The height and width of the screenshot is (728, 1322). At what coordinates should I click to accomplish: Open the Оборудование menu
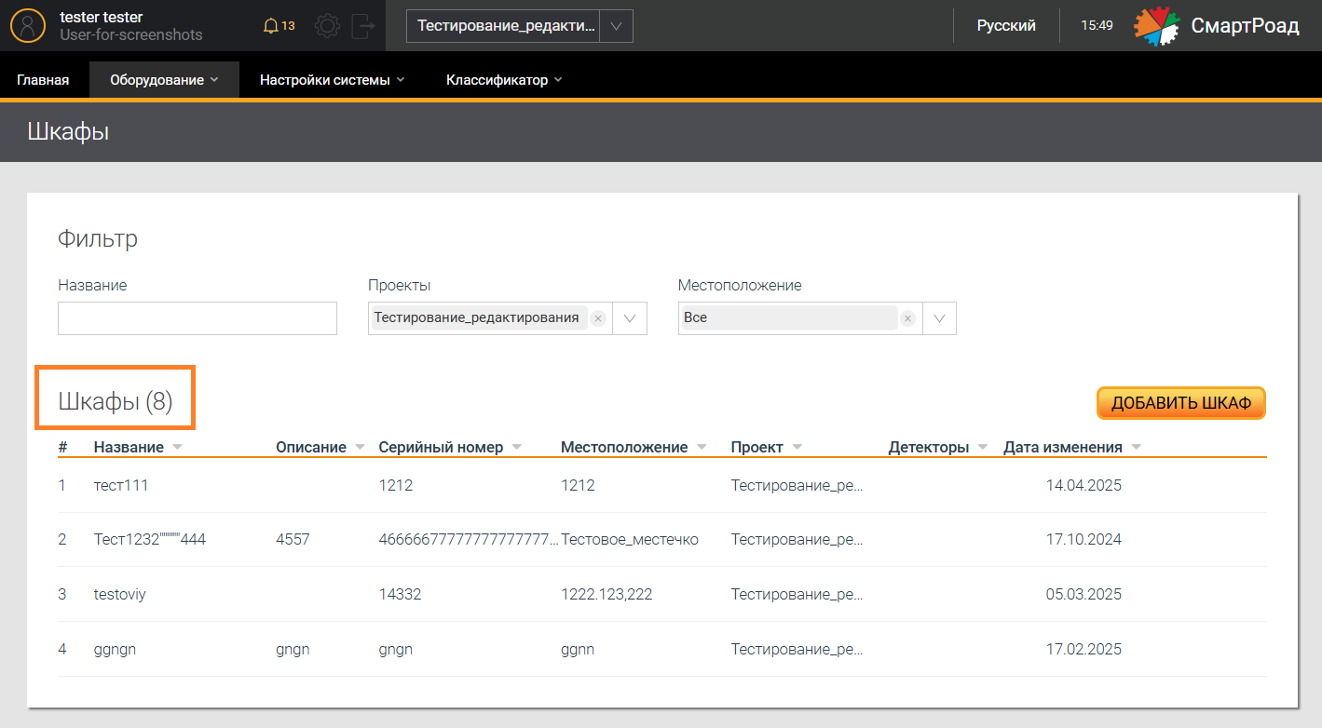point(164,80)
